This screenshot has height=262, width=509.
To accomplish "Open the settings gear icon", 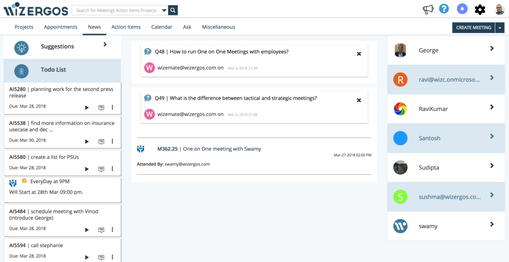I will [480, 10].
